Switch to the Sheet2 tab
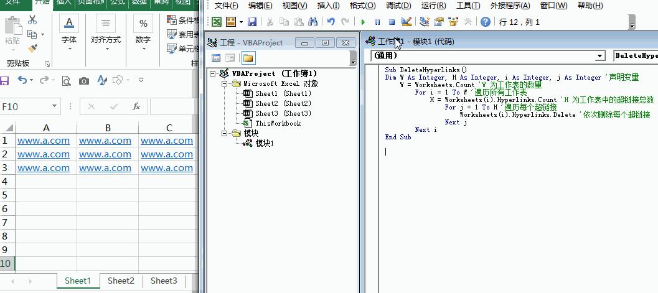The image size is (658, 293). tap(121, 281)
